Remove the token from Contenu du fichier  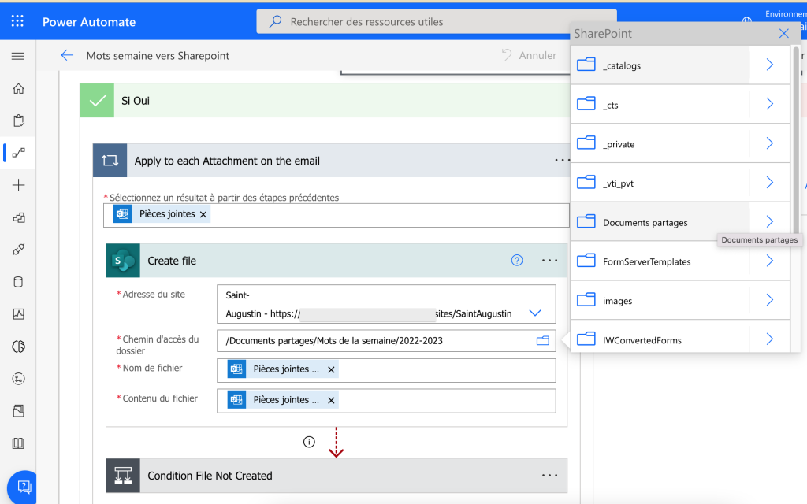tap(331, 401)
